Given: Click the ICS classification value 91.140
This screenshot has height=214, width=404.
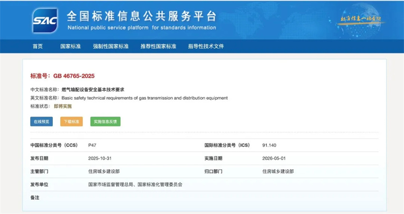Looking at the screenshot, I should pyautogui.click(x=269, y=145).
